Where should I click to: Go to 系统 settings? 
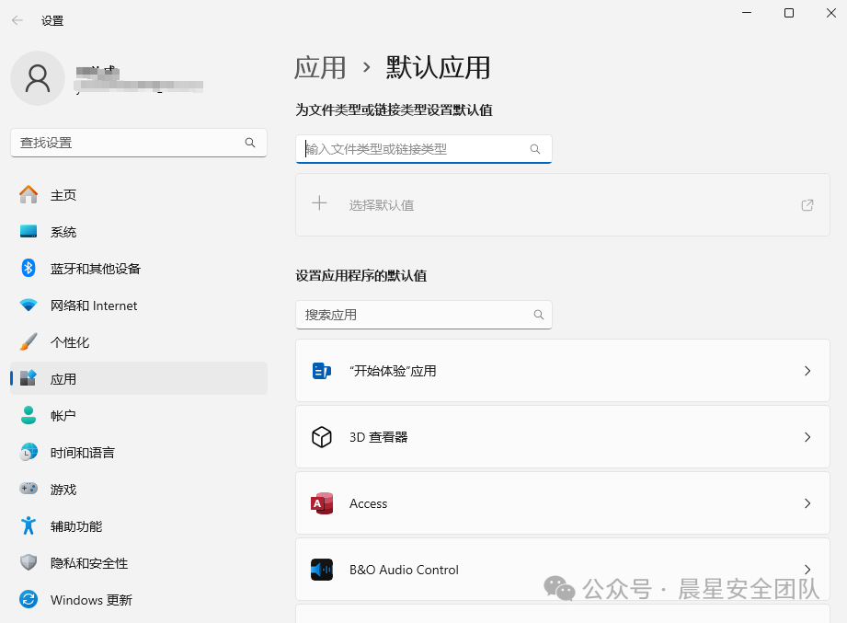(x=139, y=231)
